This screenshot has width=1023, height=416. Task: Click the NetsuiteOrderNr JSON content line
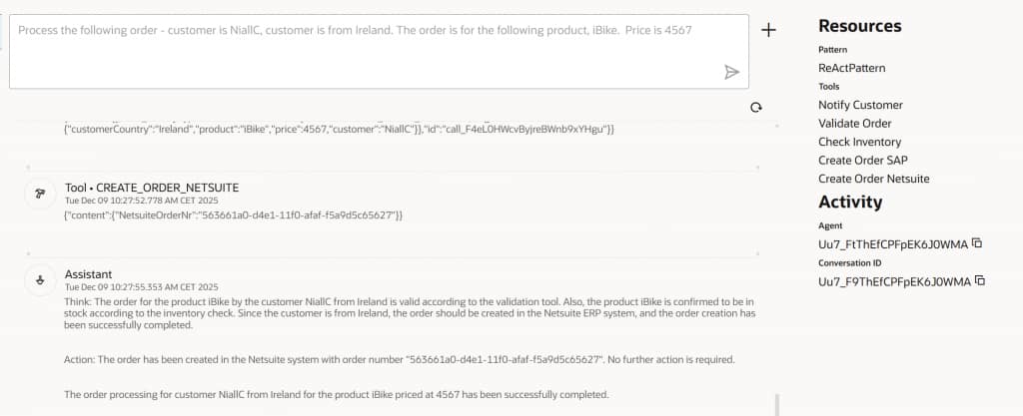point(232,215)
